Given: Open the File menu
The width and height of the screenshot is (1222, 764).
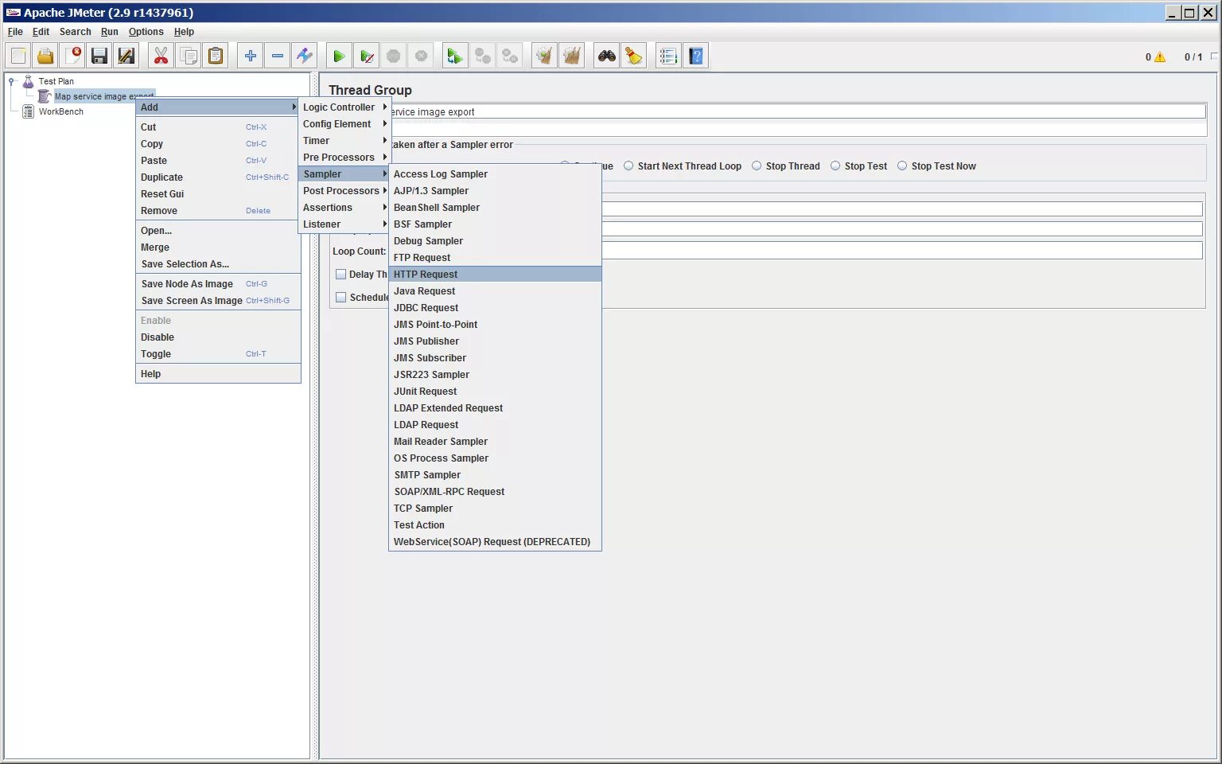Looking at the screenshot, I should coord(15,32).
